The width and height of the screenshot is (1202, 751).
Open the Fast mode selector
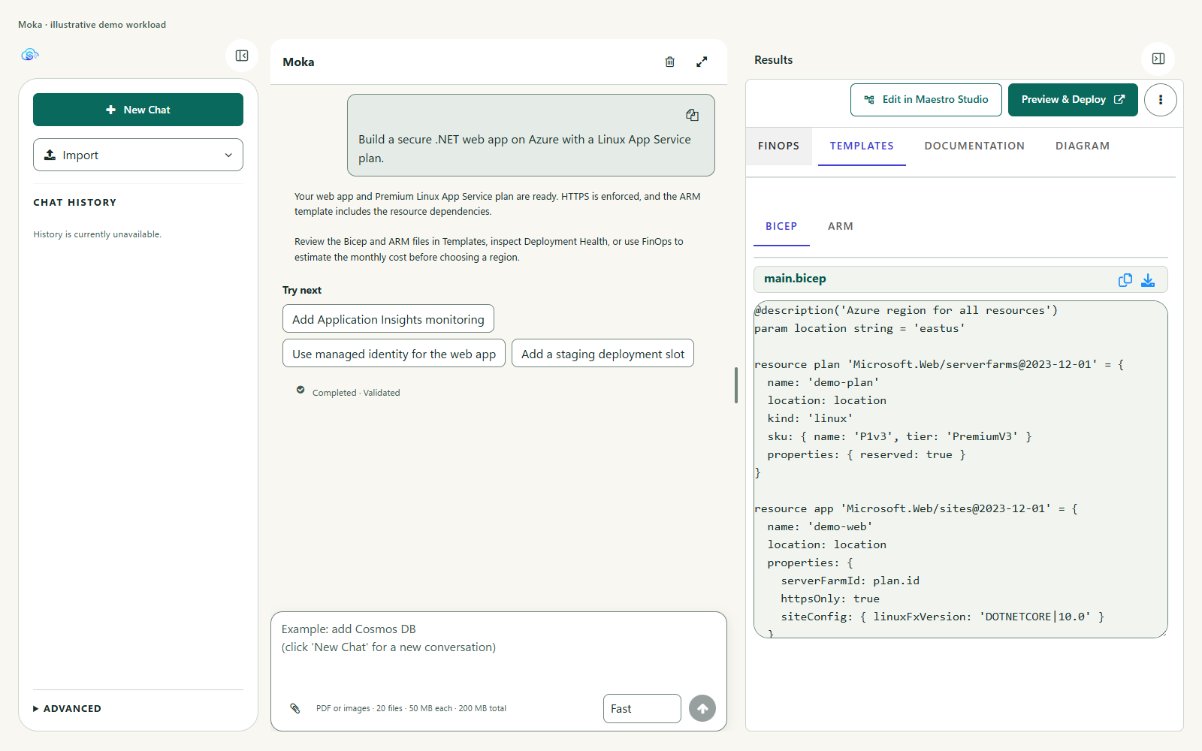pos(642,708)
